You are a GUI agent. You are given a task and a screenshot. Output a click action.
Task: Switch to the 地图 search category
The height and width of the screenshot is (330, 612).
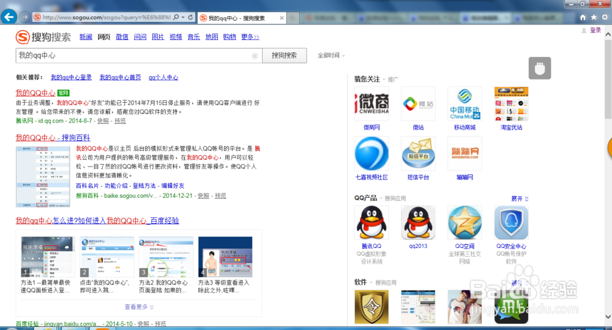pyautogui.click(x=212, y=37)
